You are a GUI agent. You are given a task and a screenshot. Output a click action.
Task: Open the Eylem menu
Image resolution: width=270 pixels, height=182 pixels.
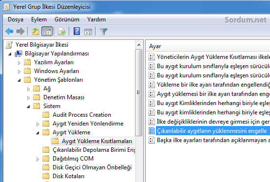39,19
